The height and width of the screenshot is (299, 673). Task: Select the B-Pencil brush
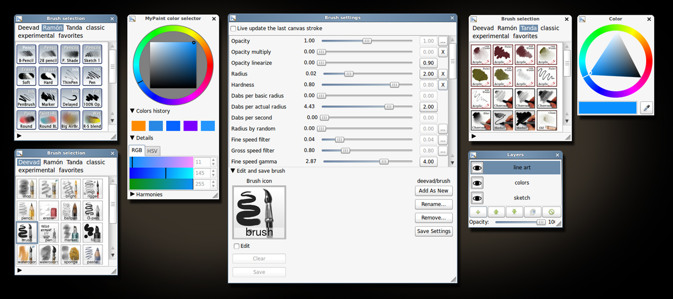pyautogui.click(x=26, y=54)
